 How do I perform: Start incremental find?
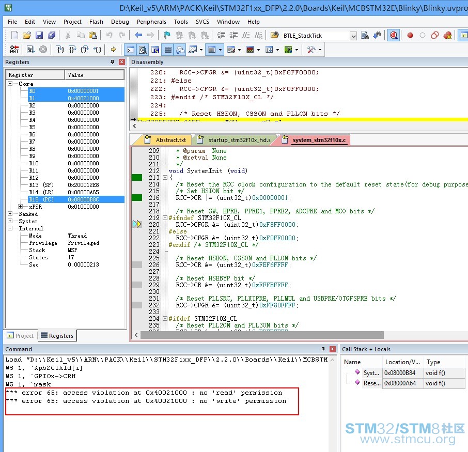377,35
